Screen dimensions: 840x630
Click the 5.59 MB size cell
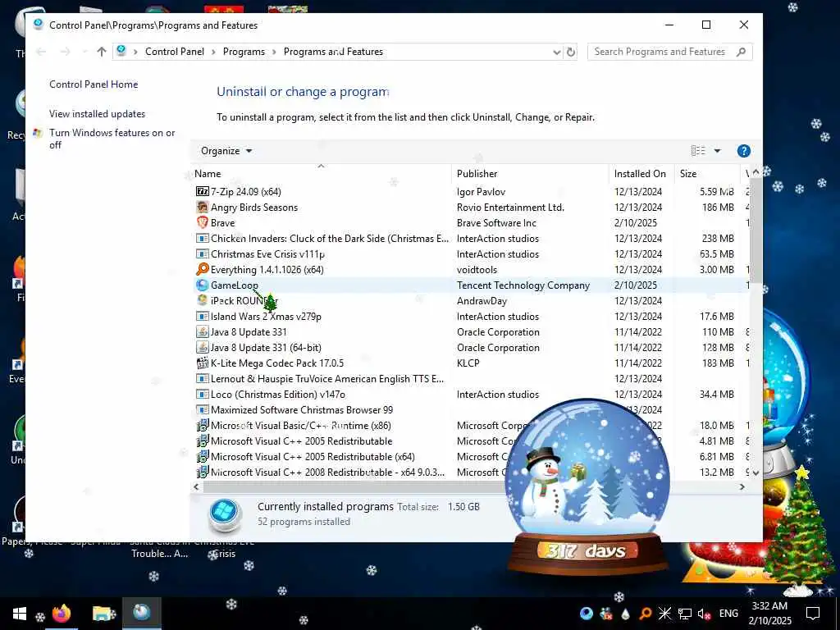pos(716,191)
